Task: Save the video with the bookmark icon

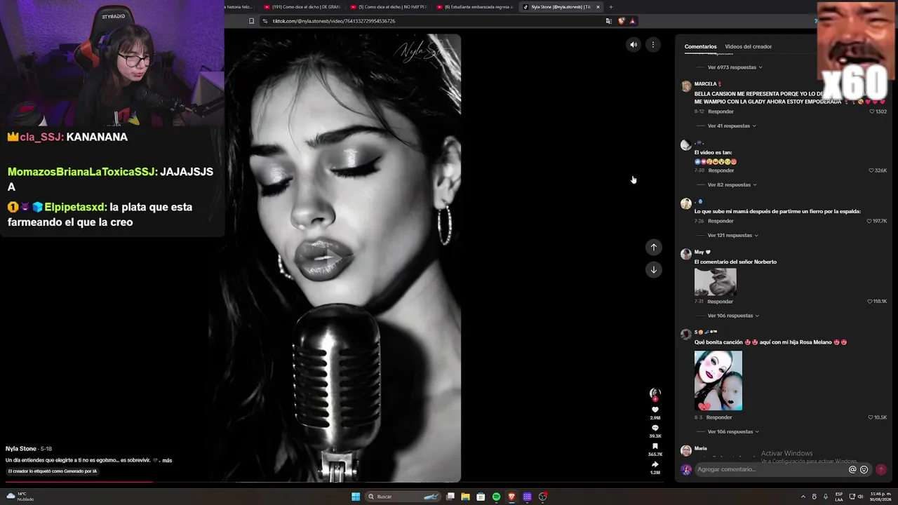Action: pyautogui.click(x=655, y=446)
